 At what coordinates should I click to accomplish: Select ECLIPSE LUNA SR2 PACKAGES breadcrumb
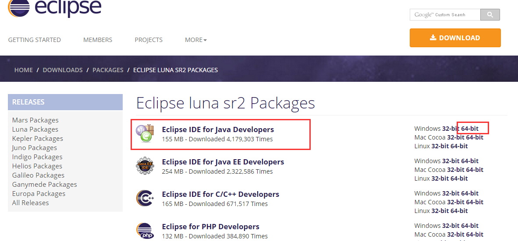(x=175, y=70)
